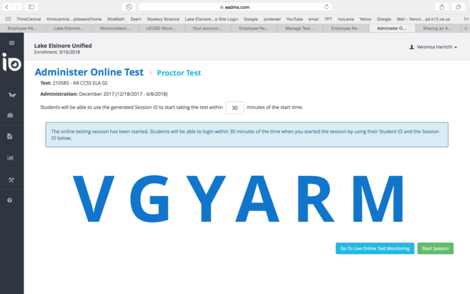Click the IO logo in sidebar
Screen dimensions: 470x294
point(11,64)
